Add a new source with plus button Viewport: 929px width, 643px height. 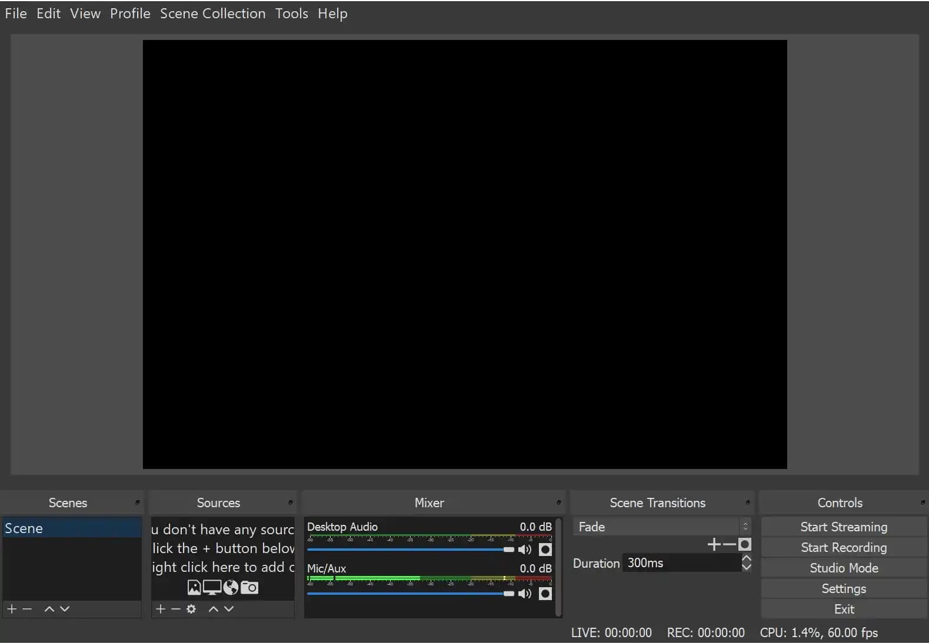[x=161, y=609]
